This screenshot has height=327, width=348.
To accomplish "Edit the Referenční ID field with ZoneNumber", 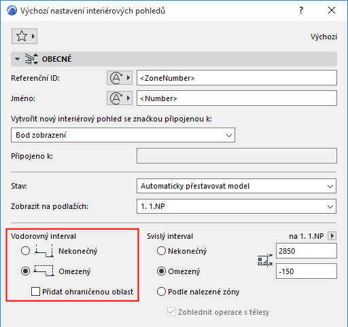I will [237, 78].
